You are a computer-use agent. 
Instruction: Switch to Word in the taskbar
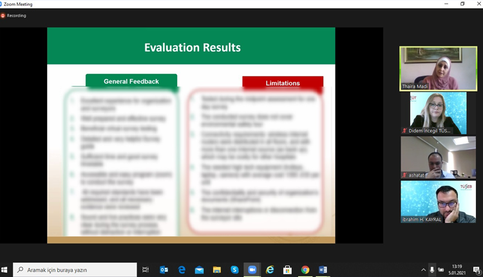[323, 270]
